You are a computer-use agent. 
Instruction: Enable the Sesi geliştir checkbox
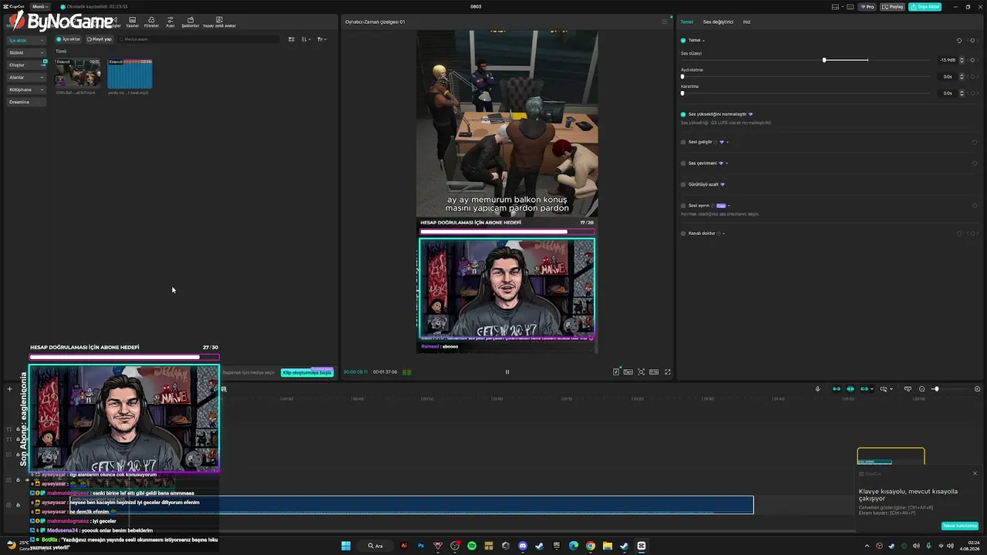(x=683, y=142)
